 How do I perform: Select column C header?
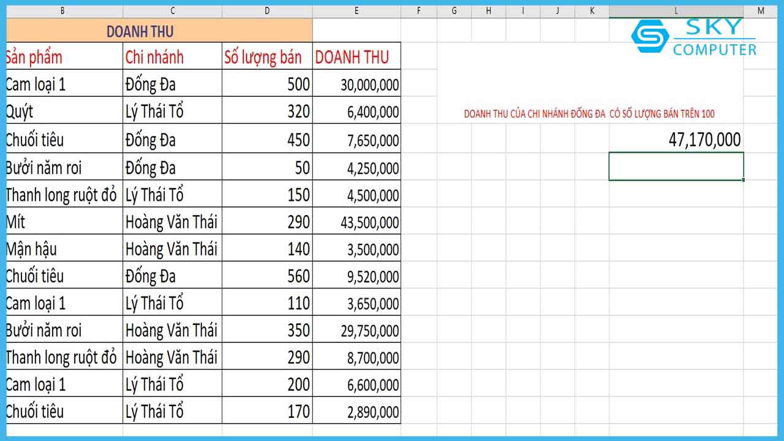pos(172,10)
